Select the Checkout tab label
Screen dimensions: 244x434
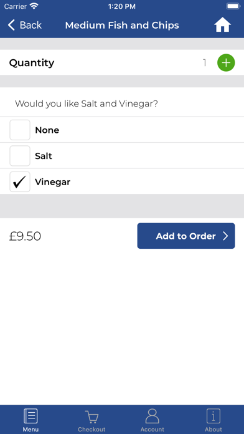pos(91,429)
